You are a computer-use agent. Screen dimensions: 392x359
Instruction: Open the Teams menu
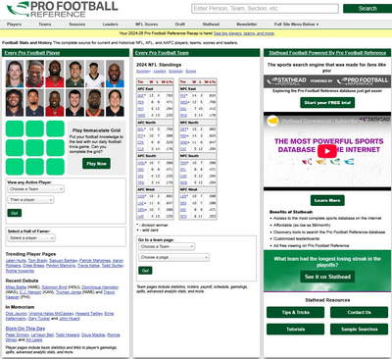pyautogui.click(x=45, y=25)
